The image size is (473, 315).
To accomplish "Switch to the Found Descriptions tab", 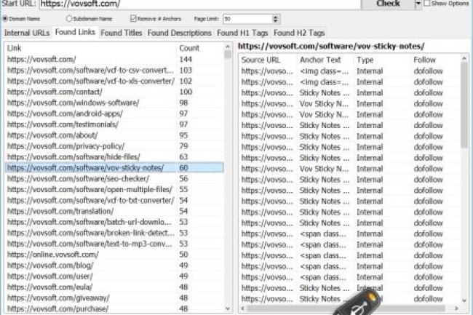I will point(180,33).
